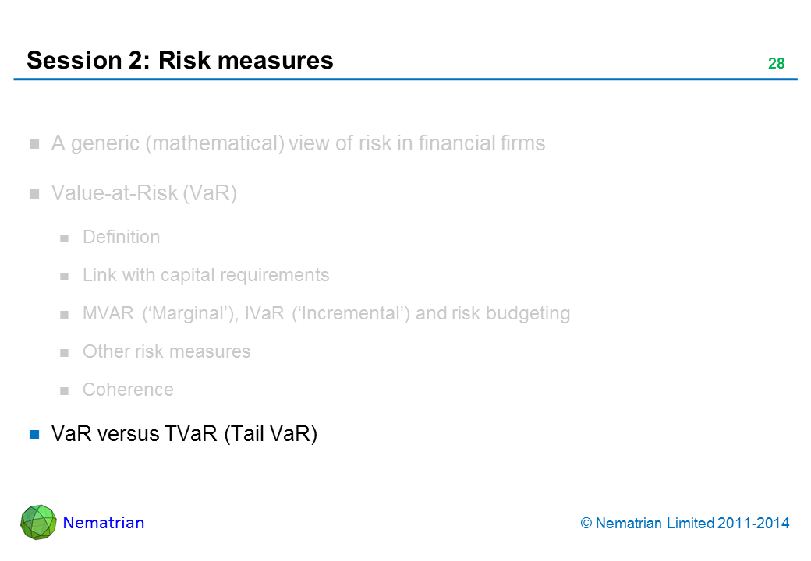Image resolution: width=811 pixels, height=561 pixels.
Task: Click the 'A generic (mathematical) view of risk' item
Action: pyautogui.click(x=298, y=143)
